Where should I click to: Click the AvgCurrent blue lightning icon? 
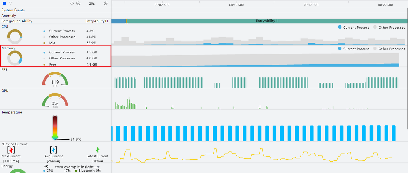coord(53,150)
